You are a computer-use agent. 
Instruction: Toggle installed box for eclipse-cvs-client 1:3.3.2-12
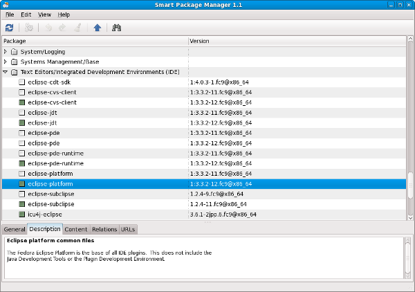coord(22,102)
